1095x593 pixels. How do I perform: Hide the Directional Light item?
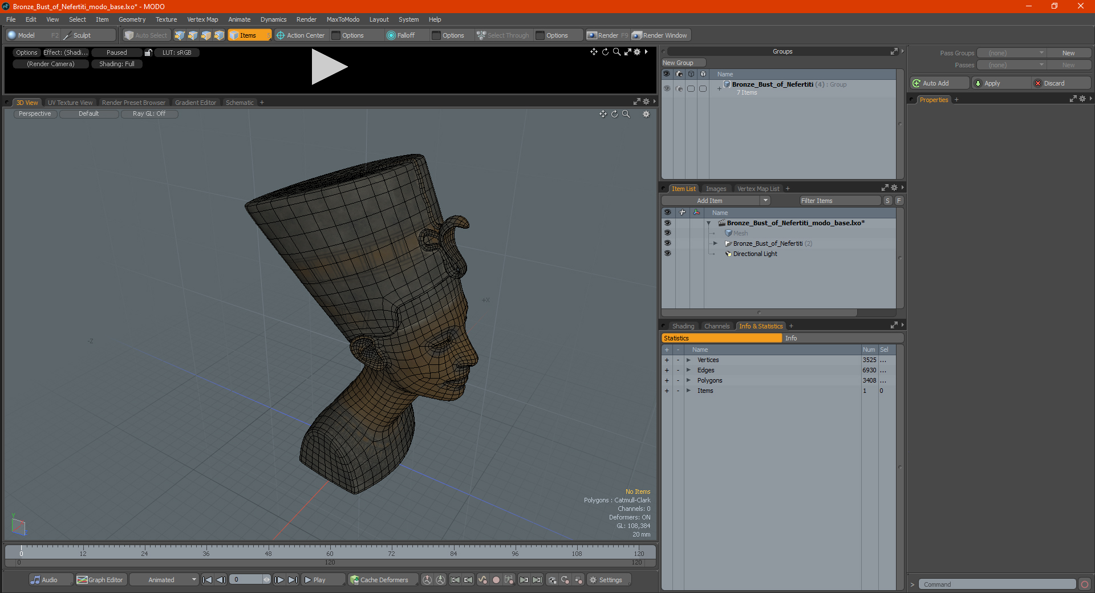[667, 254]
